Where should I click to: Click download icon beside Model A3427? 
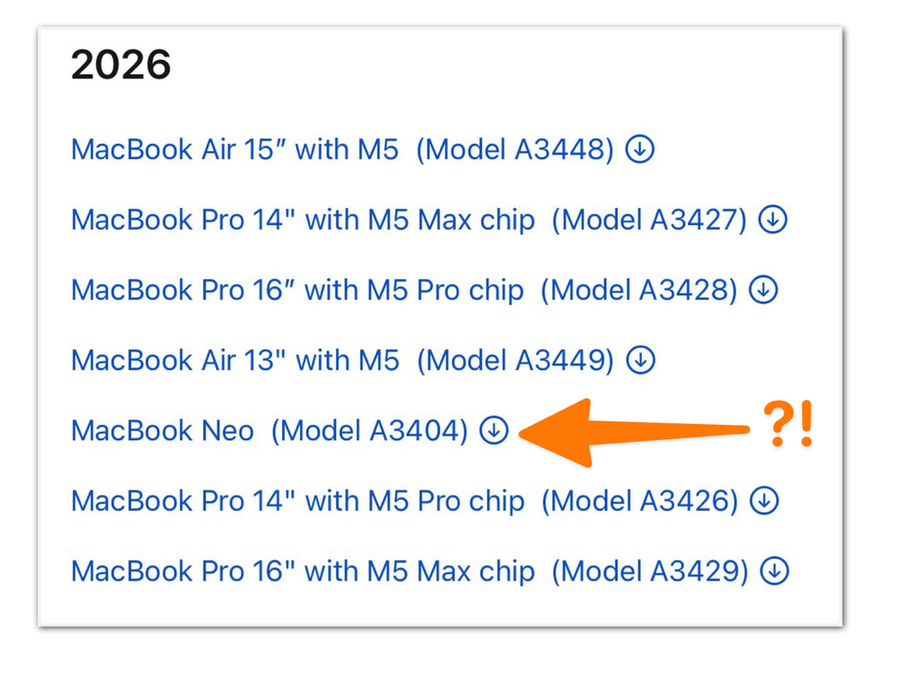click(773, 220)
